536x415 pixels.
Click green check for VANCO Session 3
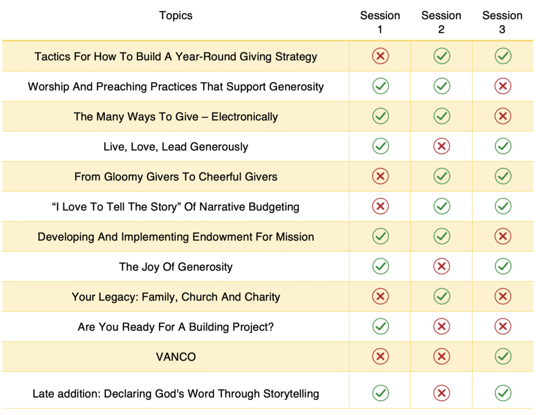[x=503, y=356]
